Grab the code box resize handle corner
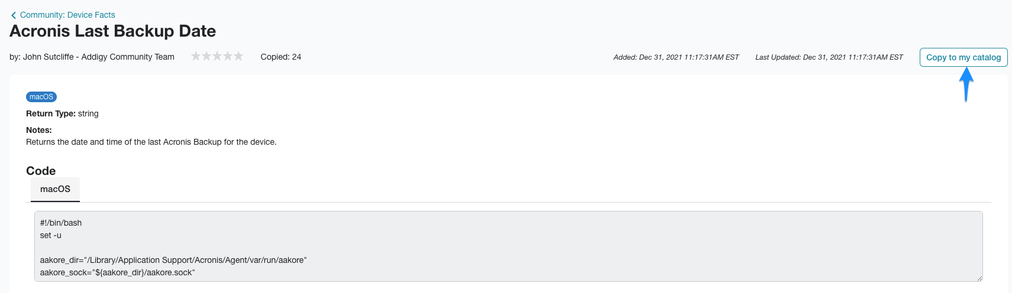This screenshot has width=1012, height=293. [979, 278]
